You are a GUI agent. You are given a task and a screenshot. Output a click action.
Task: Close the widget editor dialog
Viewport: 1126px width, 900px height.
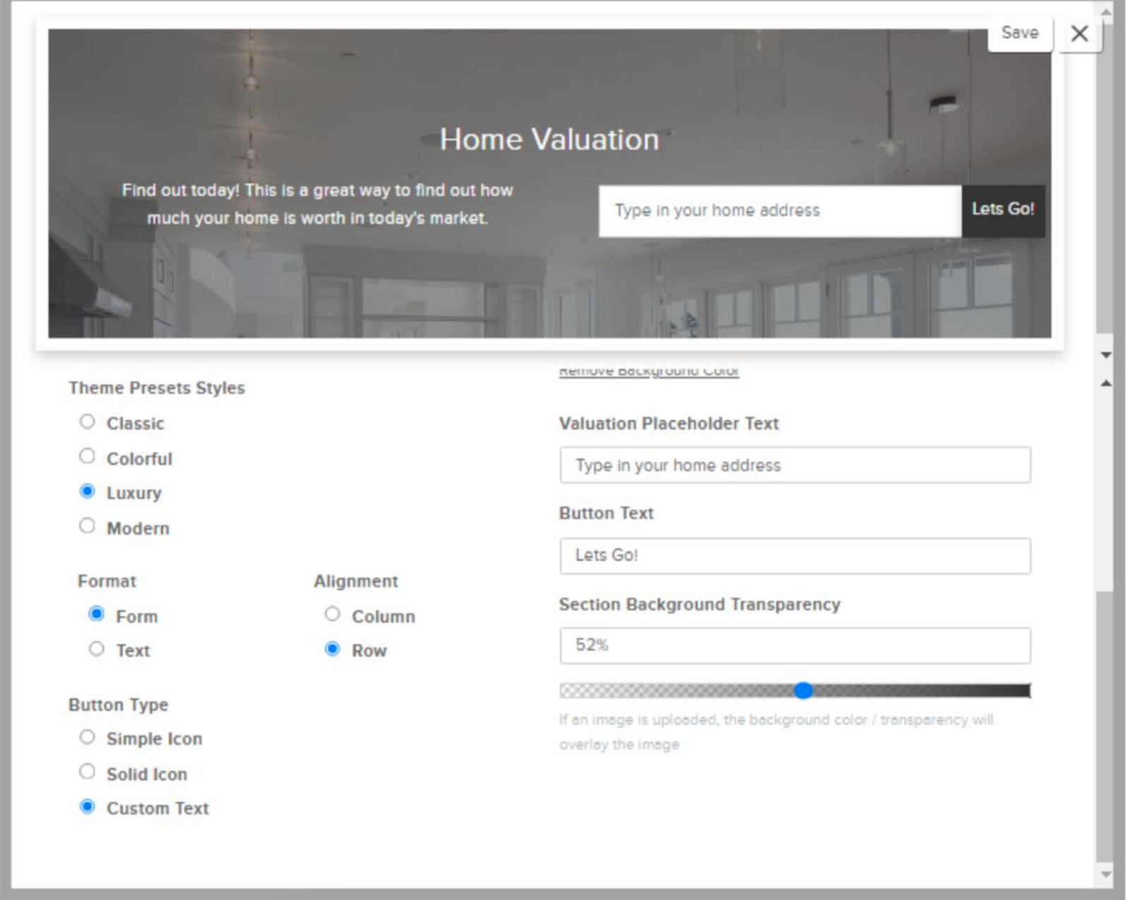pyautogui.click(x=1079, y=33)
